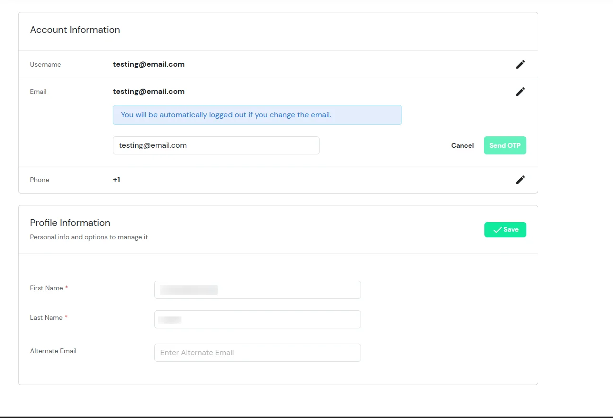Click the Account Information heading
The image size is (613, 418).
pyautogui.click(x=75, y=30)
